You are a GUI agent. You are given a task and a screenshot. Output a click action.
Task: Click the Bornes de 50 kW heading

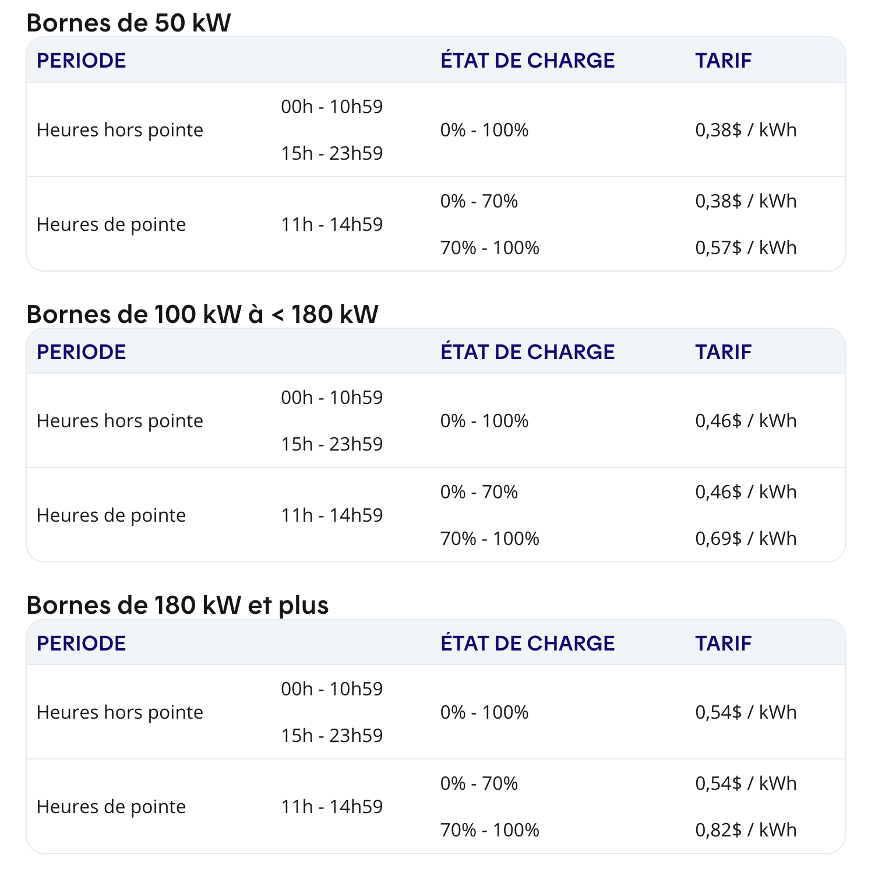pos(129,23)
